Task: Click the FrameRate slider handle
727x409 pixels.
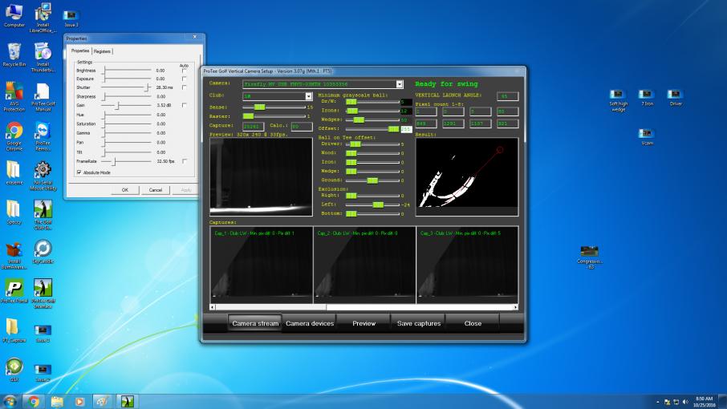Action: [114, 161]
